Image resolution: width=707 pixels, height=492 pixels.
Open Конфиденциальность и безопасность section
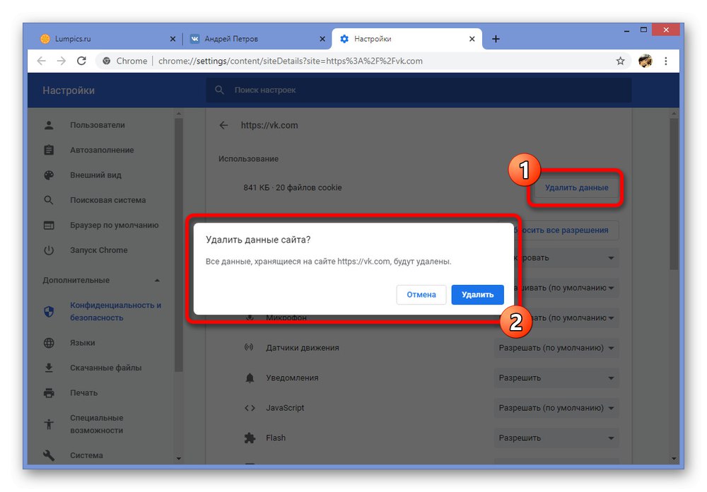point(115,311)
